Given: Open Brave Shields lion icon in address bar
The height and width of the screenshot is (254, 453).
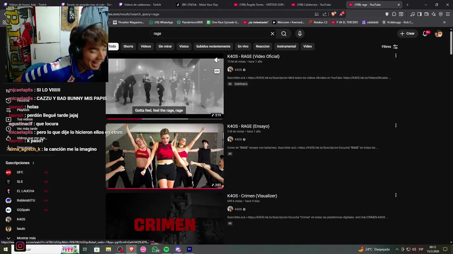Looking at the screenshot, I should (x=333, y=14).
